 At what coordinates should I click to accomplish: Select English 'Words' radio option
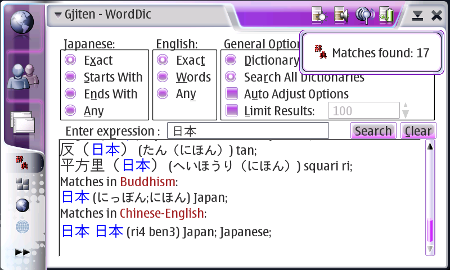(163, 77)
